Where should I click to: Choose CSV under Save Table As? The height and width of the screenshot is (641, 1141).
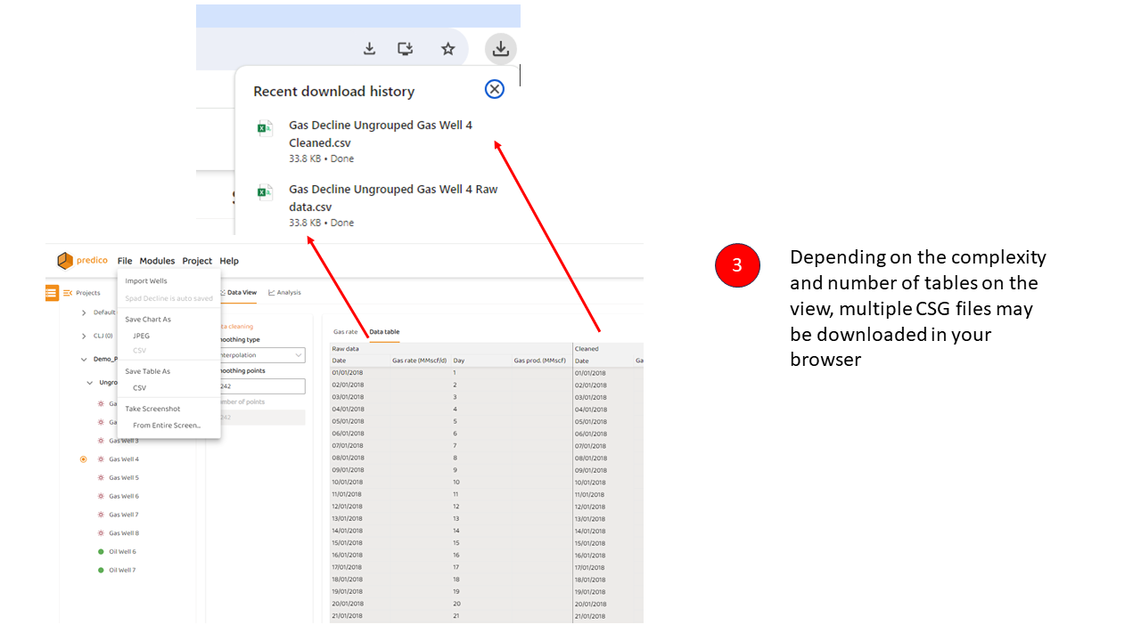point(140,388)
